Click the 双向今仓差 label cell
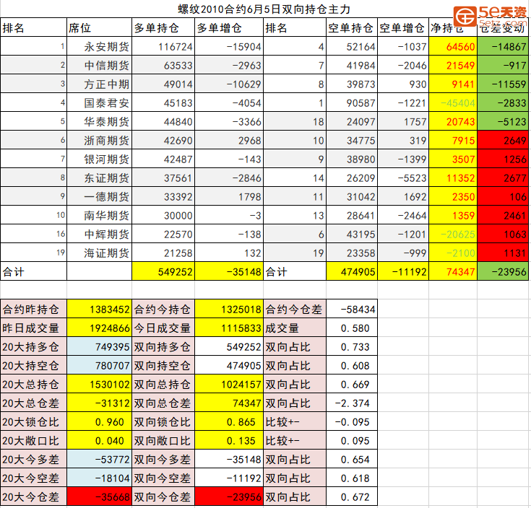 pos(163,496)
